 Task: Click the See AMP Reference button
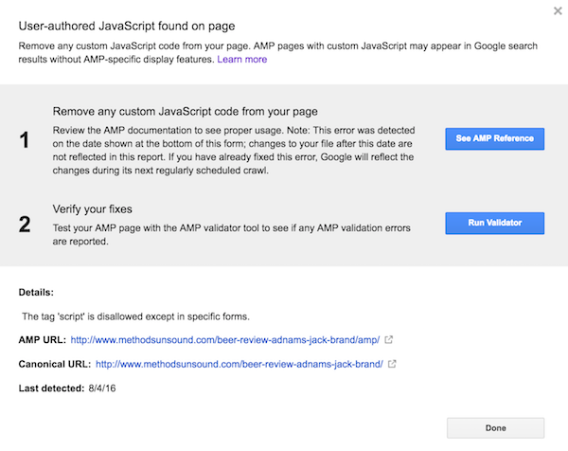point(494,138)
